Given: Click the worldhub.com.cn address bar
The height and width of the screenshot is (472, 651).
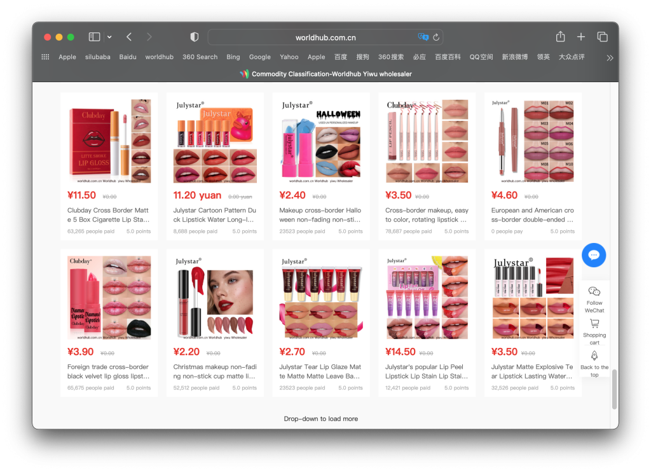Looking at the screenshot, I should coord(325,38).
